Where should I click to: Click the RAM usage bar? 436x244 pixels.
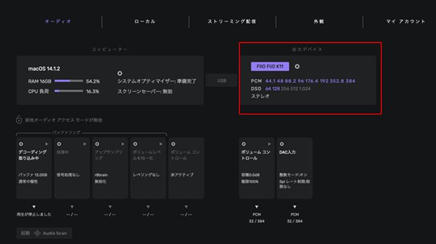coord(68,81)
